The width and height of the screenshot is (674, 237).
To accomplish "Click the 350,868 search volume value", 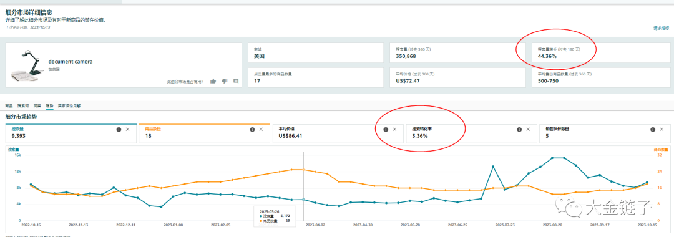I will pyautogui.click(x=406, y=56).
